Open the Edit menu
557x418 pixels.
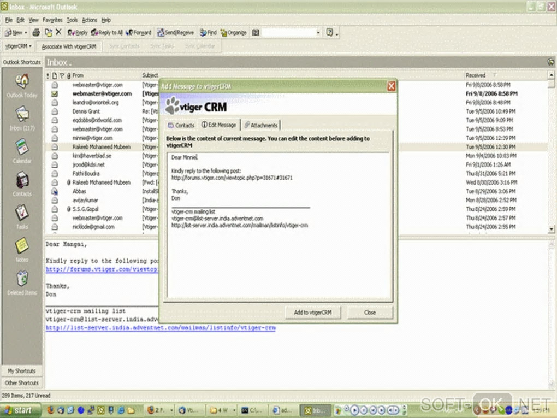(21, 20)
